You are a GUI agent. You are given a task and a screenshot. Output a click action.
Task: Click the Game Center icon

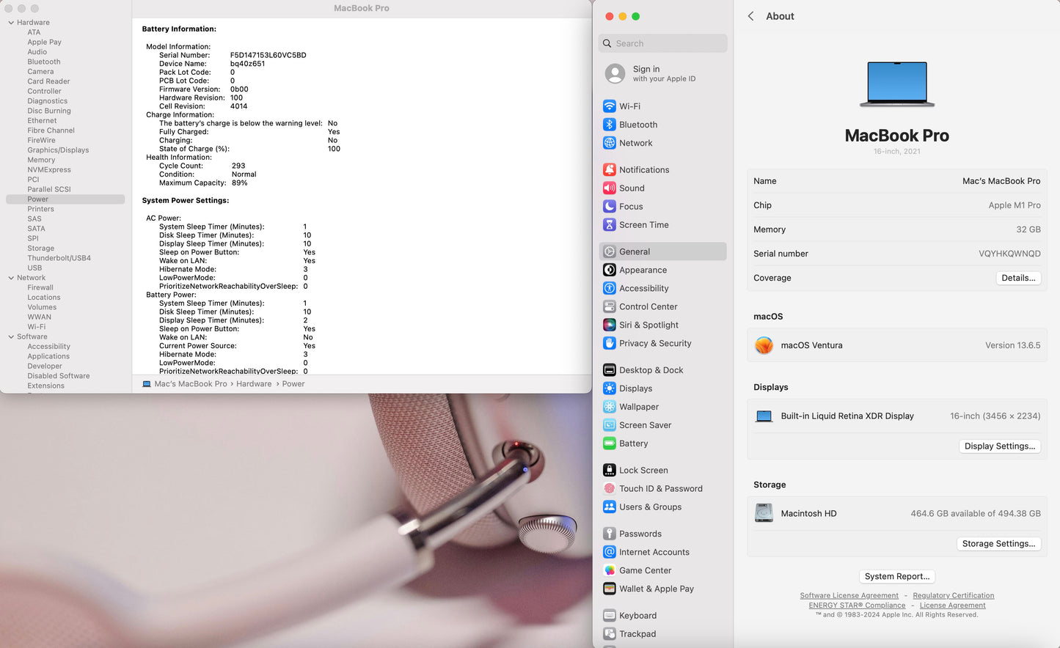tap(609, 570)
